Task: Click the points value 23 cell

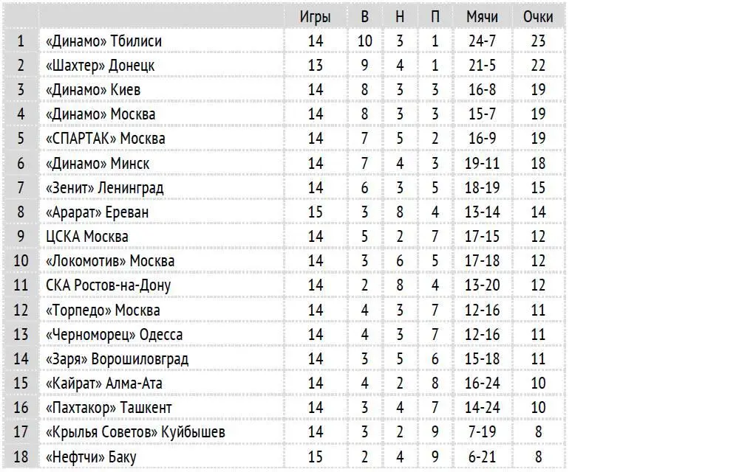Action: click(x=538, y=41)
